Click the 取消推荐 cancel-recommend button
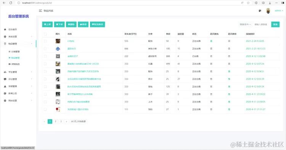This screenshot has height=150, width=286. coord(97,24)
